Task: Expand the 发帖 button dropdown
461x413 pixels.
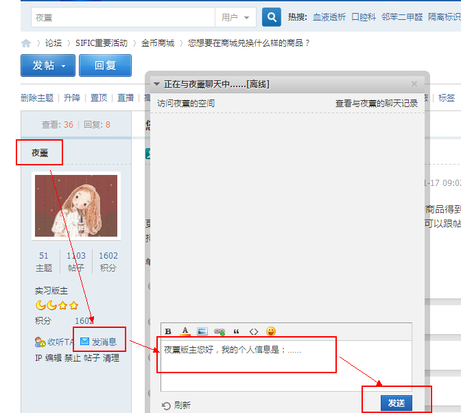Action: (64, 66)
